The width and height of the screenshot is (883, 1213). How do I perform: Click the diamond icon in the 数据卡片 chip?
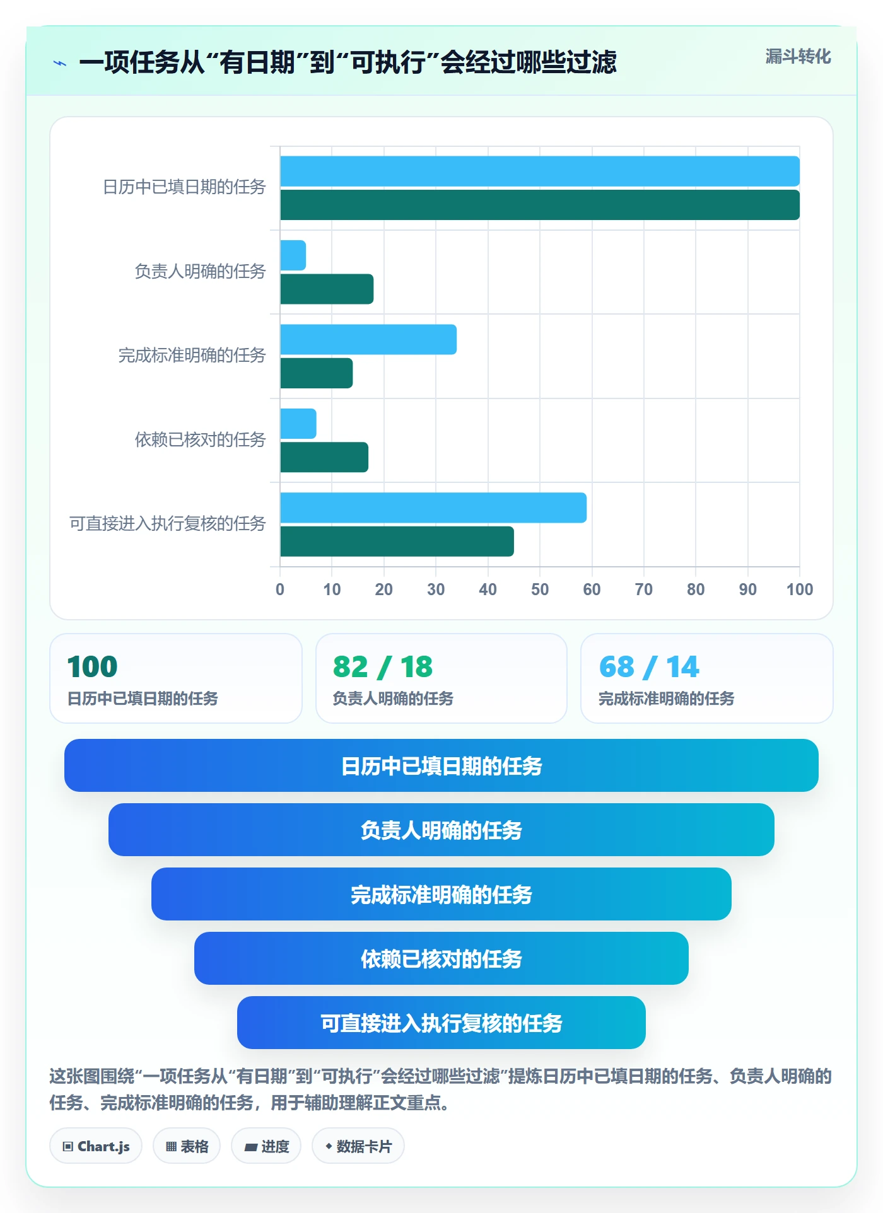coord(329,1146)
